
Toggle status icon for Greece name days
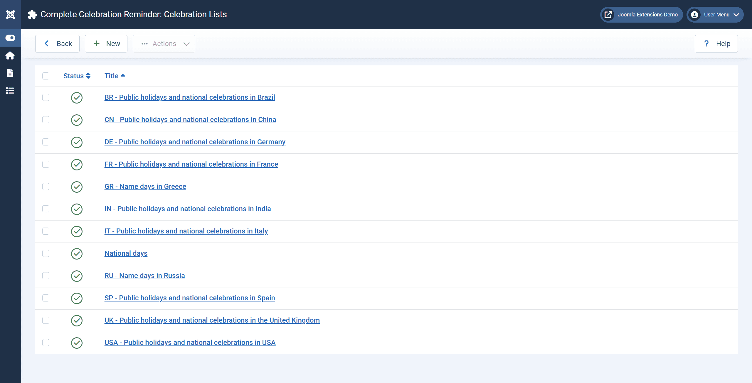click(77, 187)
